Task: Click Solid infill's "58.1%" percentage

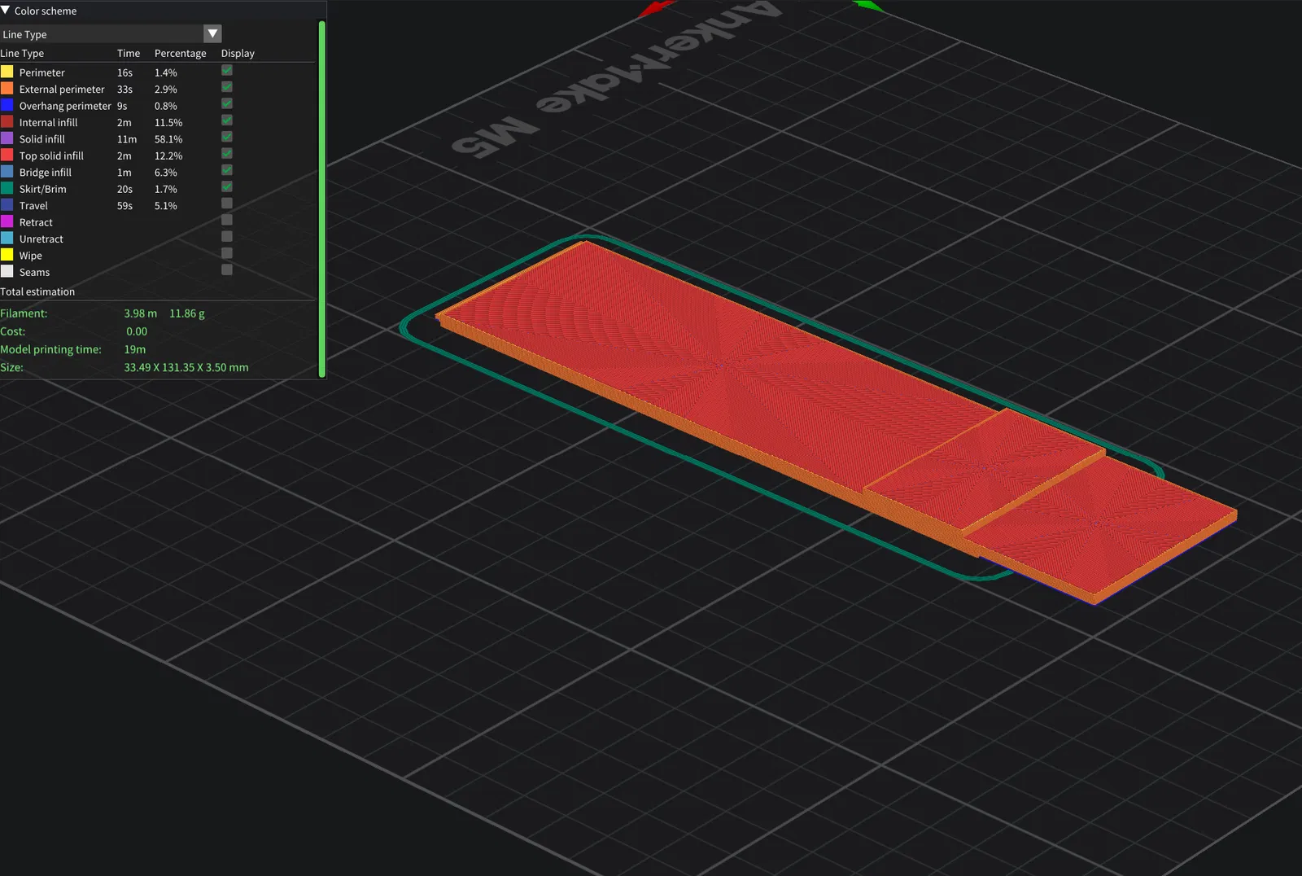Action: coord(168,139)
